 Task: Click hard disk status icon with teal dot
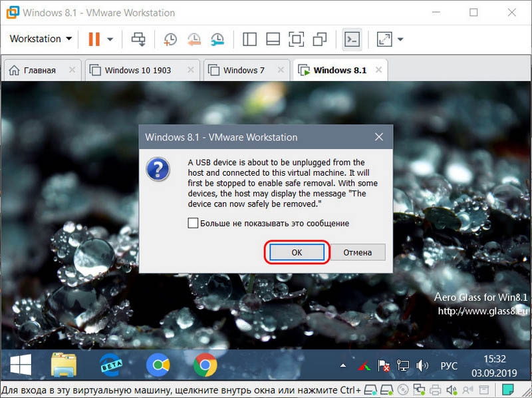[x=370, y=390]
